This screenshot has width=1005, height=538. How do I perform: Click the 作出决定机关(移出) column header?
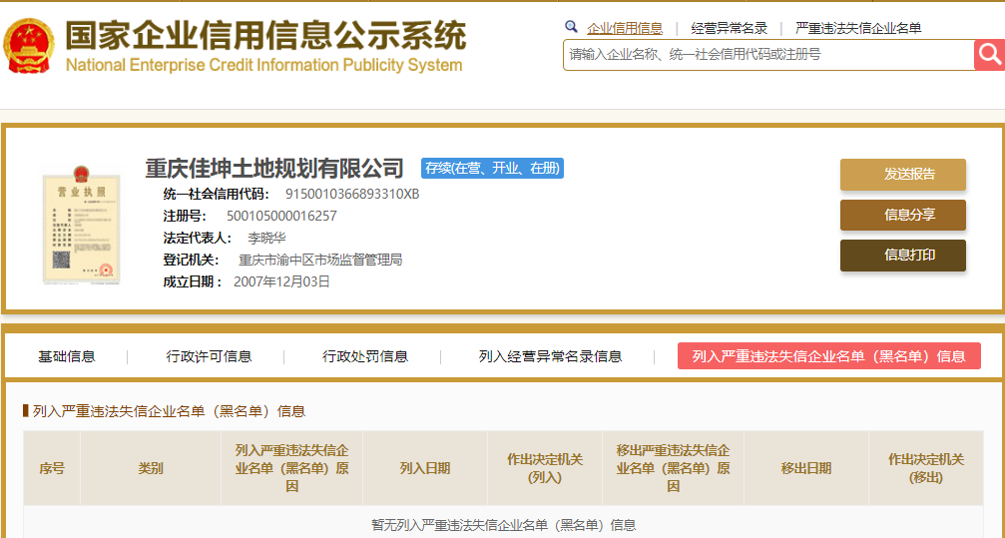pyautogui.click(x=926, y=468)
